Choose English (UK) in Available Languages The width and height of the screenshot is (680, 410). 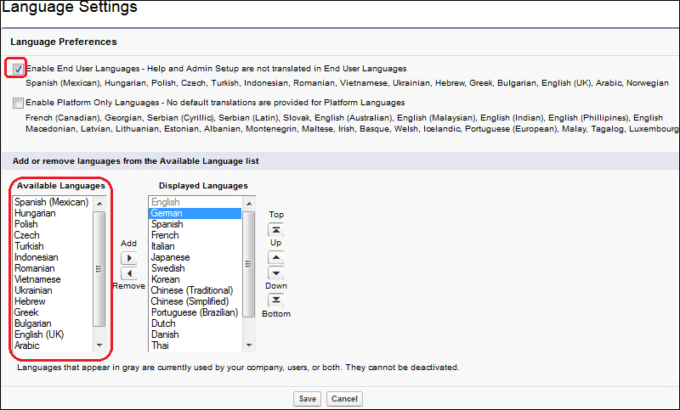(39, 334)
